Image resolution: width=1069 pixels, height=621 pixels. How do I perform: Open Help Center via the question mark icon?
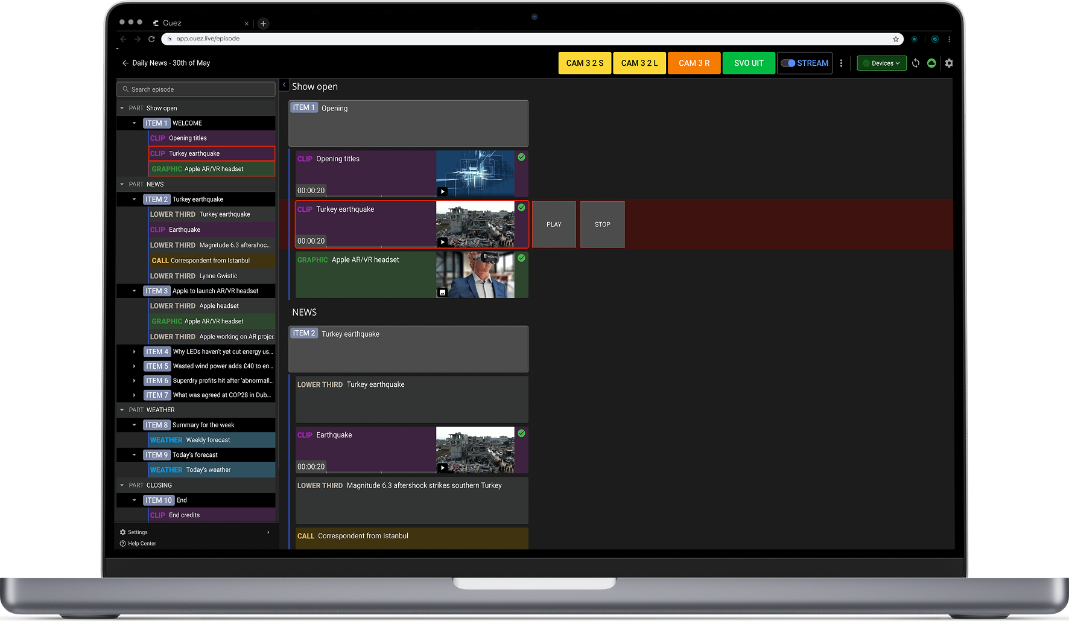click(122, 543)
